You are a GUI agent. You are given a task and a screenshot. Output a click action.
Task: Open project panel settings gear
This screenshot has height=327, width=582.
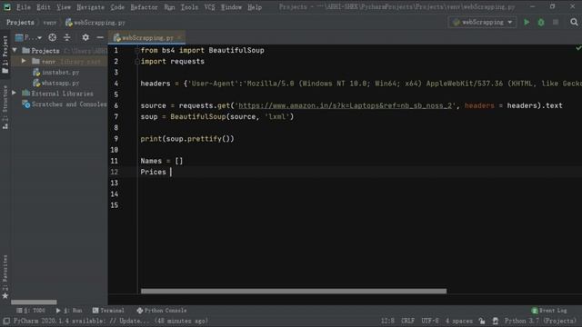(x=85, y=37)
